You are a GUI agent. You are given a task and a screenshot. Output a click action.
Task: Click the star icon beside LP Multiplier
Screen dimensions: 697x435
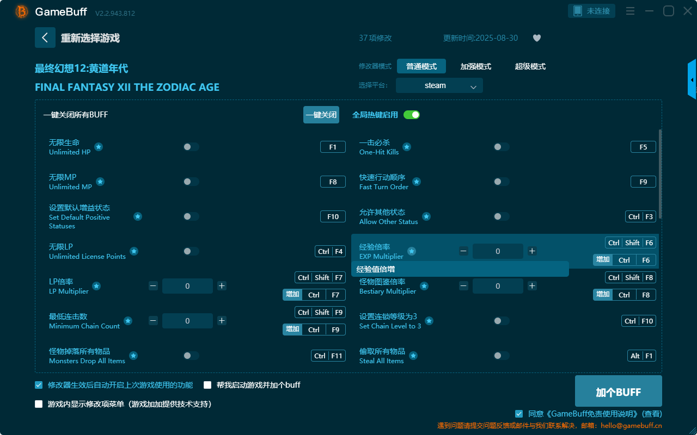tap(96, 286)
